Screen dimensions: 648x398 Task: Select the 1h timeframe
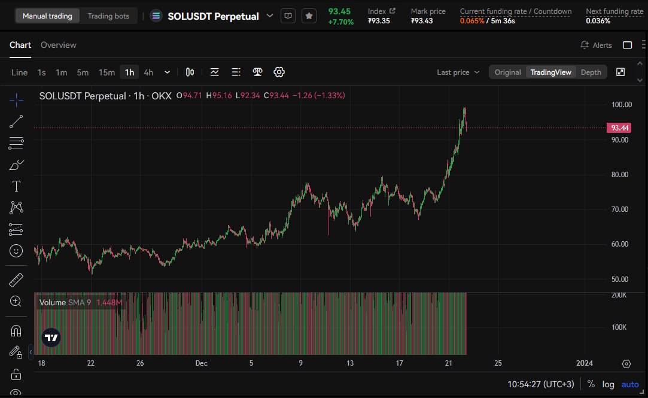coord(129,72)
